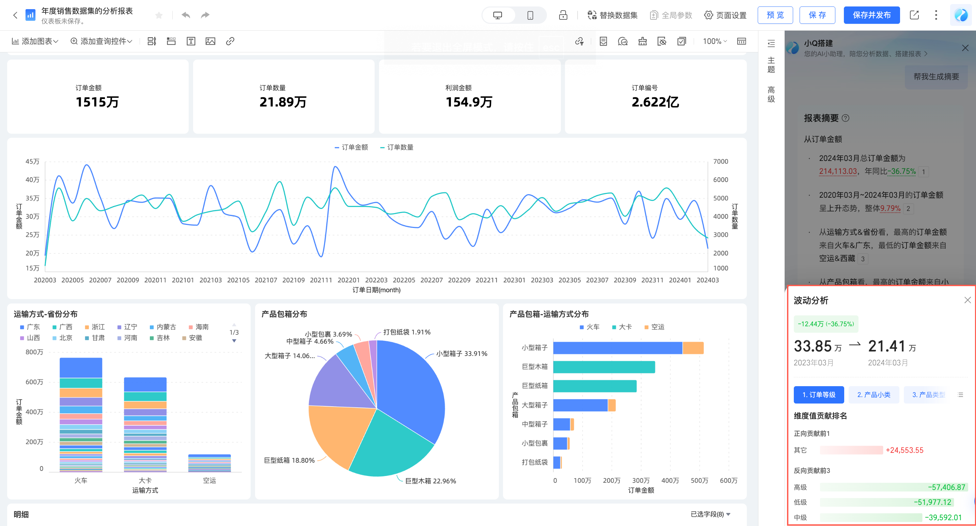The image size is (976, 526).
Task: Click the undo arrow icon
Action: pyautogui.click(x=186, y=15)
